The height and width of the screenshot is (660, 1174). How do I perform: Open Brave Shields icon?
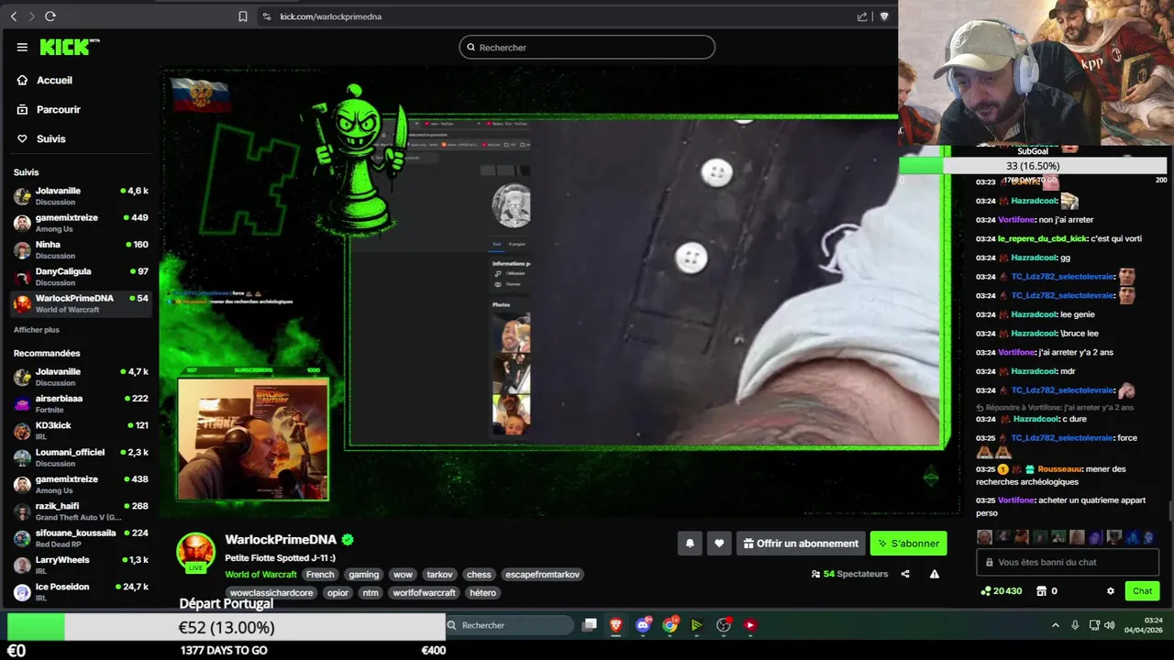click(884, 16)
